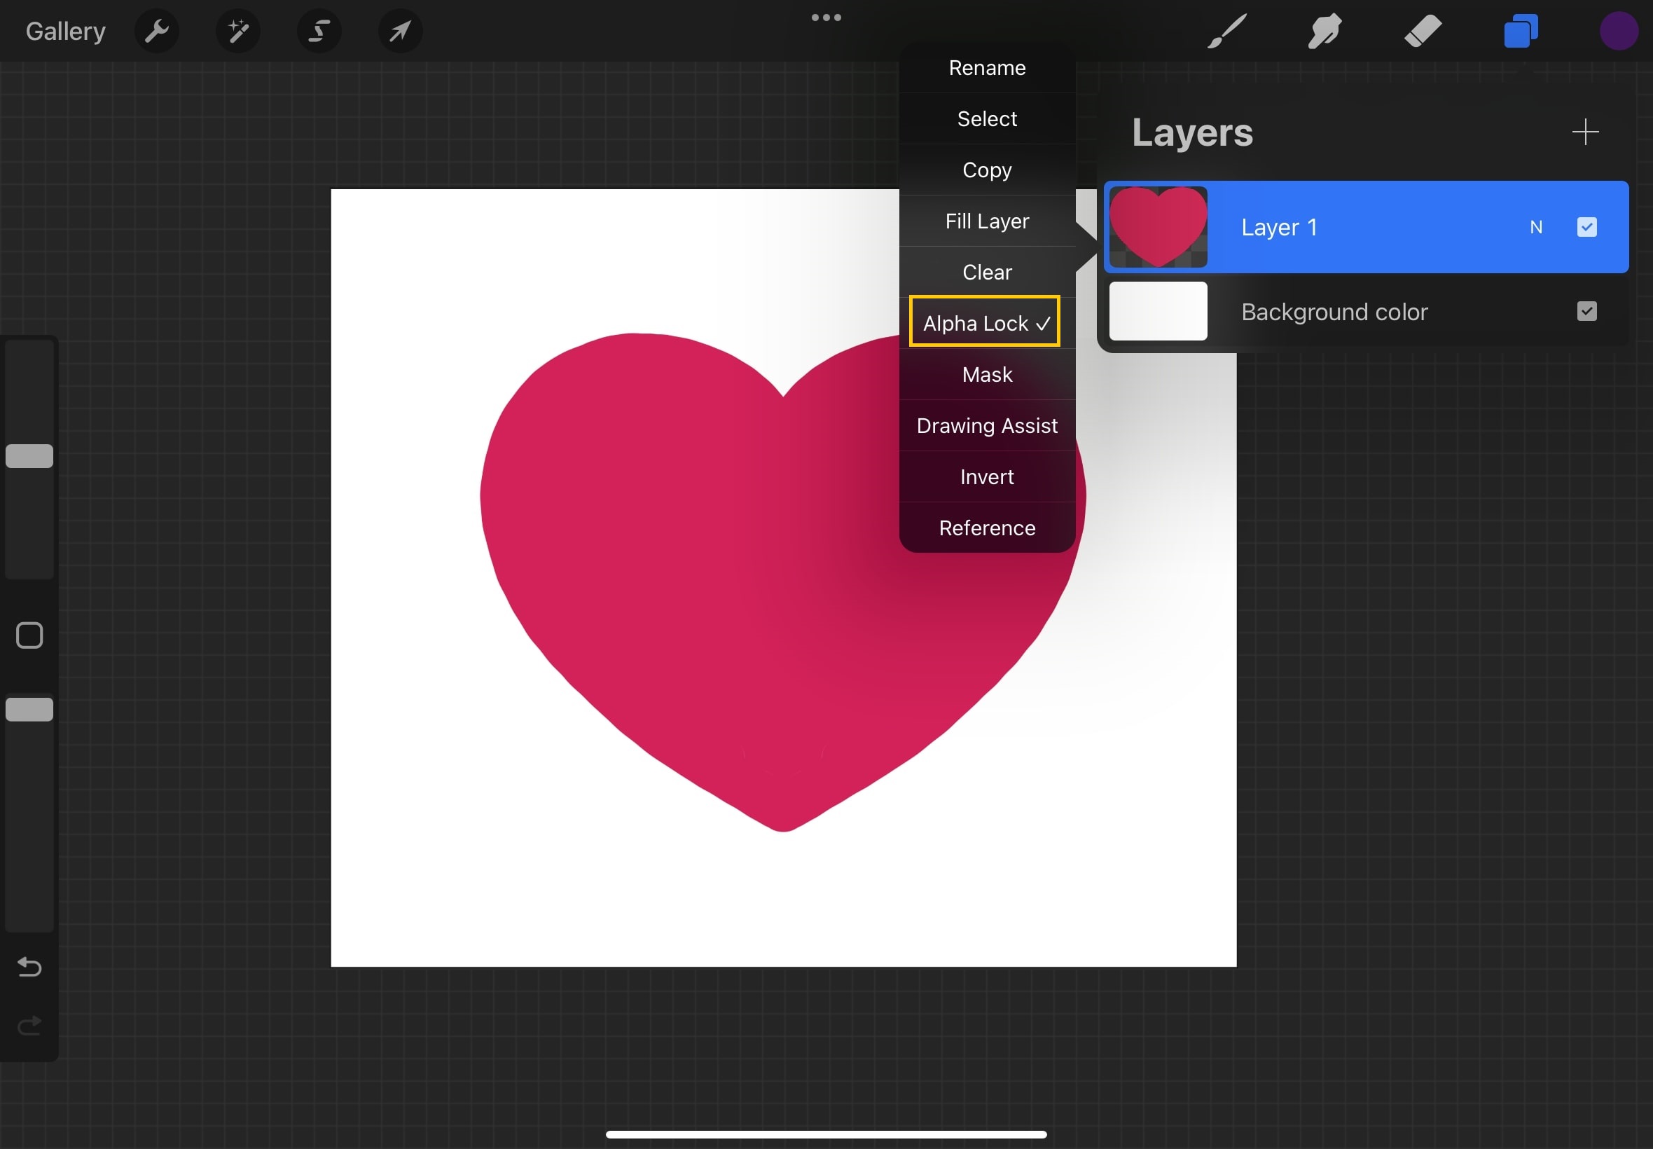Select the Eraser tool

click(1421, 30)
